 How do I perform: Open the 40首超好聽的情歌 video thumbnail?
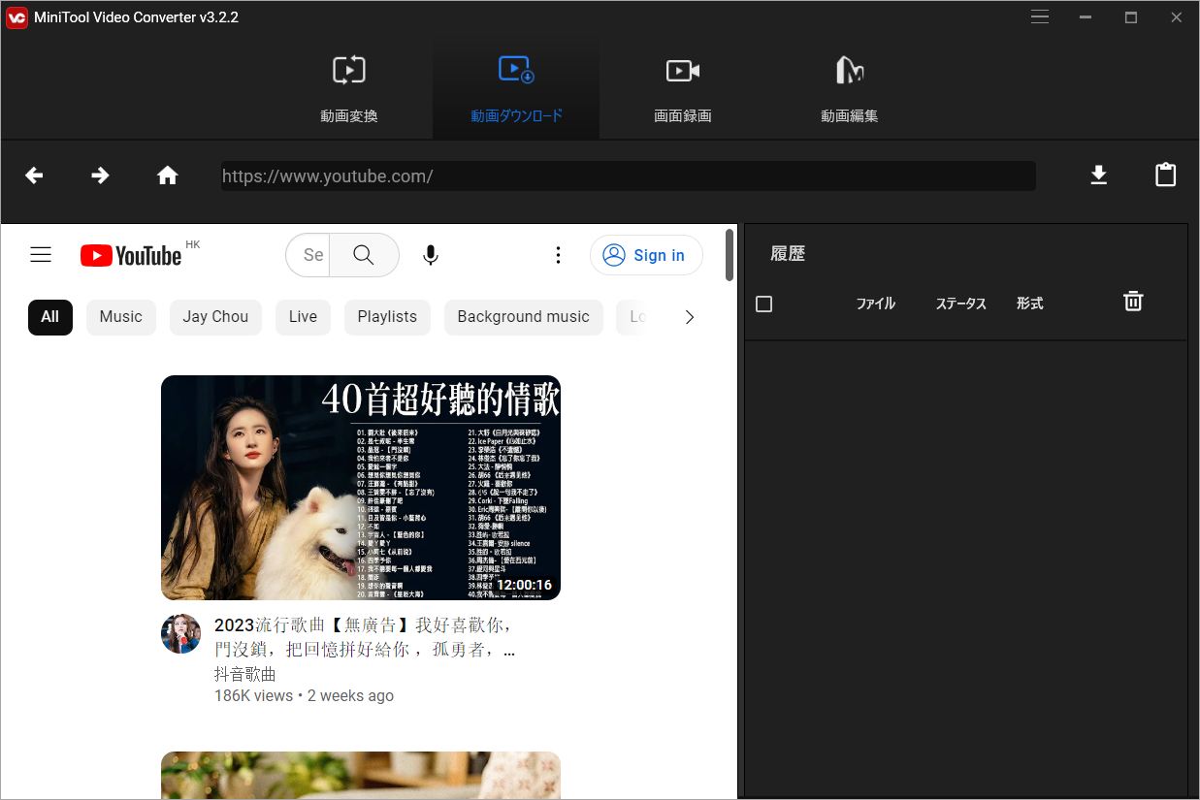(x=361, y=487)
